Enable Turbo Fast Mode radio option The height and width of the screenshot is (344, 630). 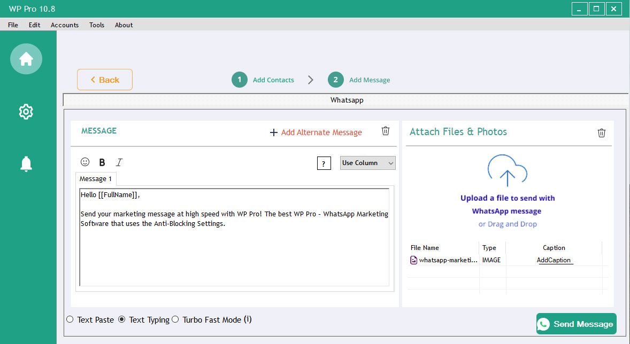[x=175, y=319]
